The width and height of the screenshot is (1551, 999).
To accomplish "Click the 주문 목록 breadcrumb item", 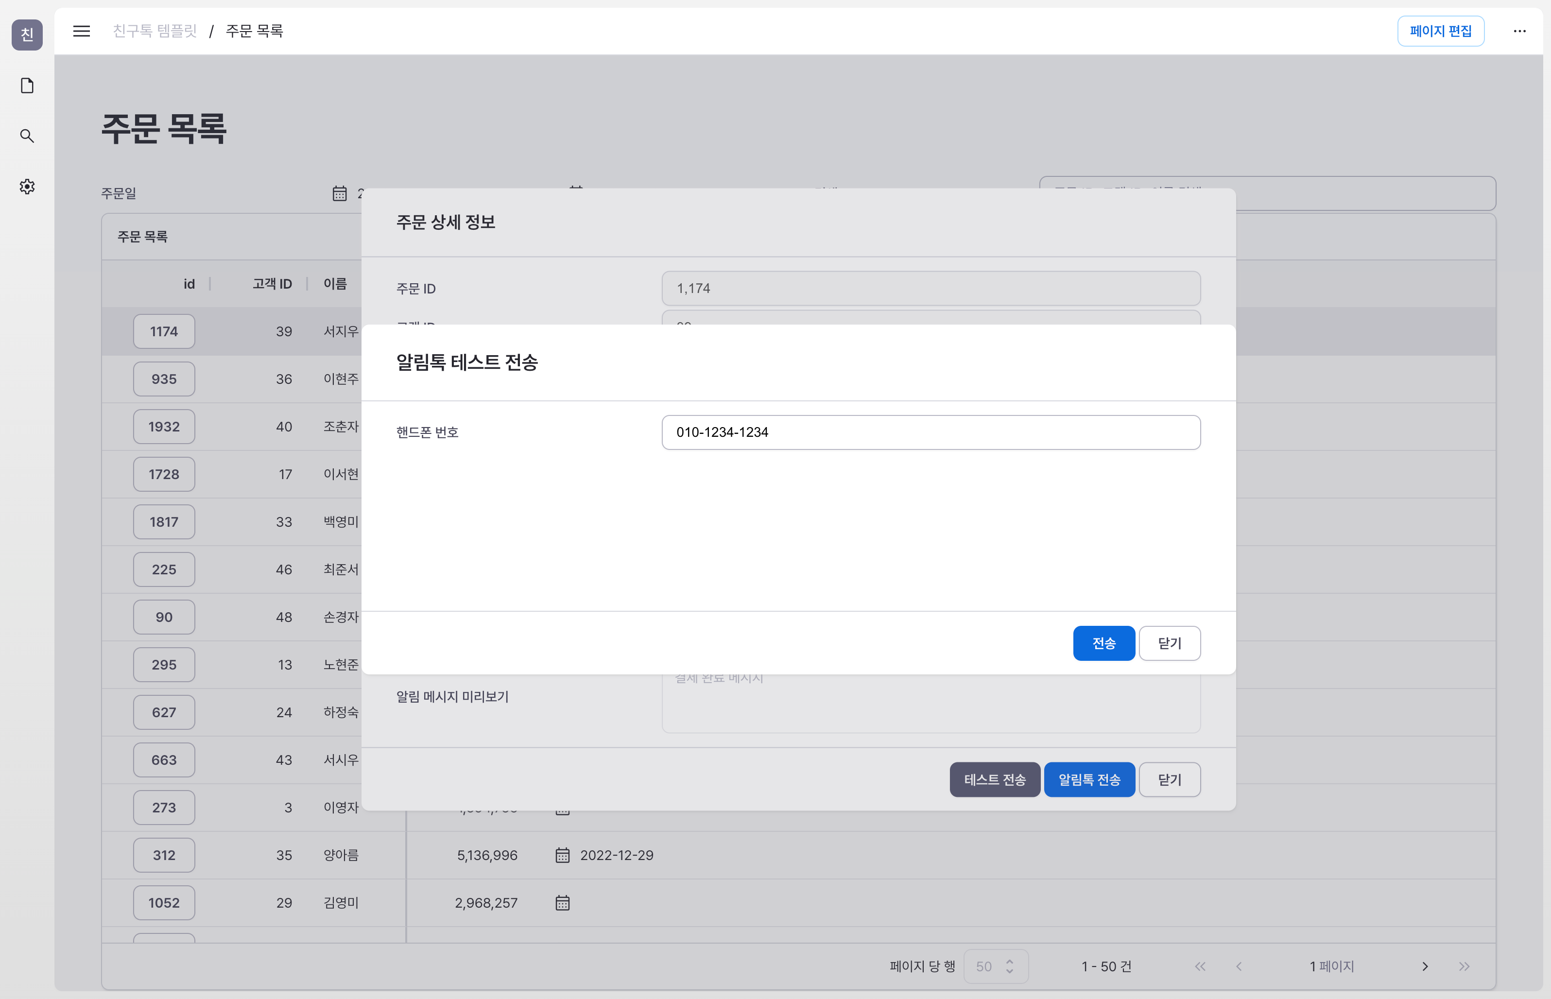I will tap(254, 31).
